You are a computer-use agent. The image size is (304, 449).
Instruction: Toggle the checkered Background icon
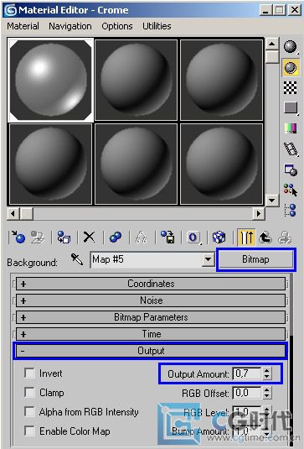pos(291,87)
